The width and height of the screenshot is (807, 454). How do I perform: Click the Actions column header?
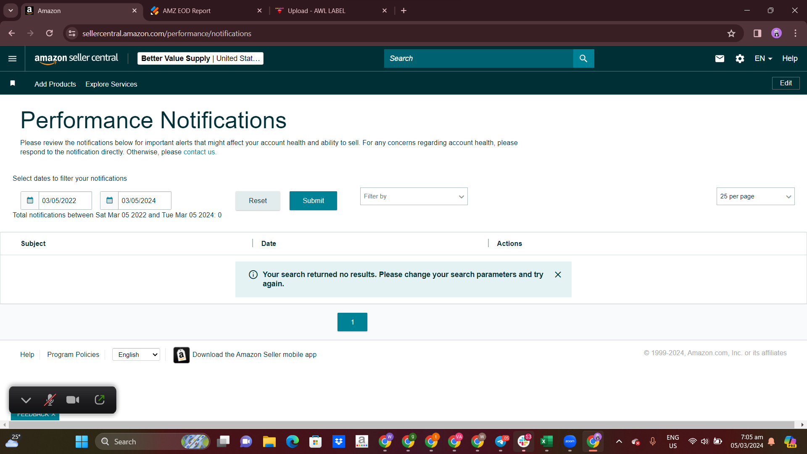[509, 243]
